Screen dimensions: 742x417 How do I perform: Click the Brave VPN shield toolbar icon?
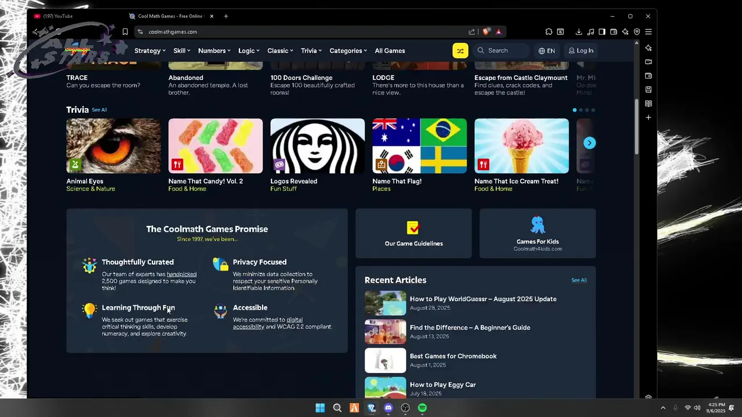(636, 32)
